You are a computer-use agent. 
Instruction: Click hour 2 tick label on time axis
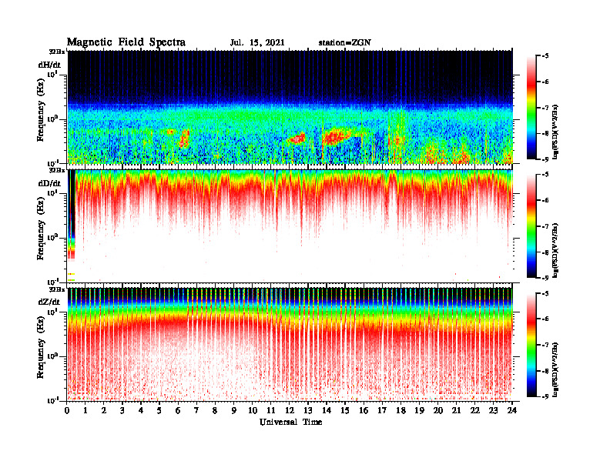104,410
